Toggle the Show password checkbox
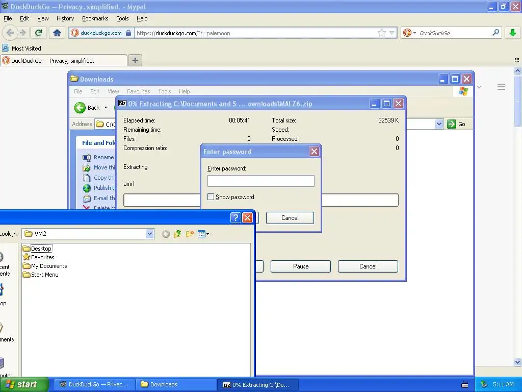The width and height of the screenshot is (522, 392). tap(211, 197)
